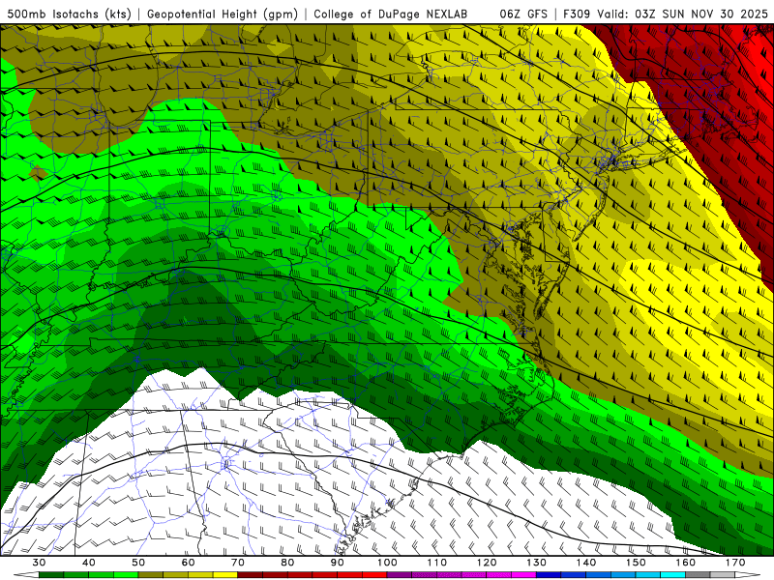Click the legend value '140'

pos(586,563)
